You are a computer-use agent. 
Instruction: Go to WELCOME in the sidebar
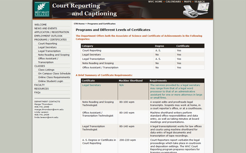tap(40, 24)
